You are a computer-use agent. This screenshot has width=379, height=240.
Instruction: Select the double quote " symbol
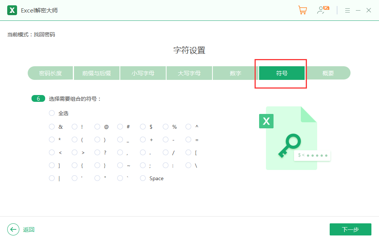click(x=97, y=178)
